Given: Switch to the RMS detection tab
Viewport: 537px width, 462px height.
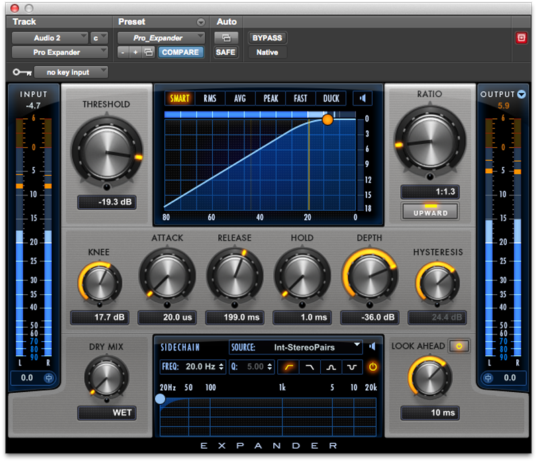Looking at the screenshot, I should [209, 98].
